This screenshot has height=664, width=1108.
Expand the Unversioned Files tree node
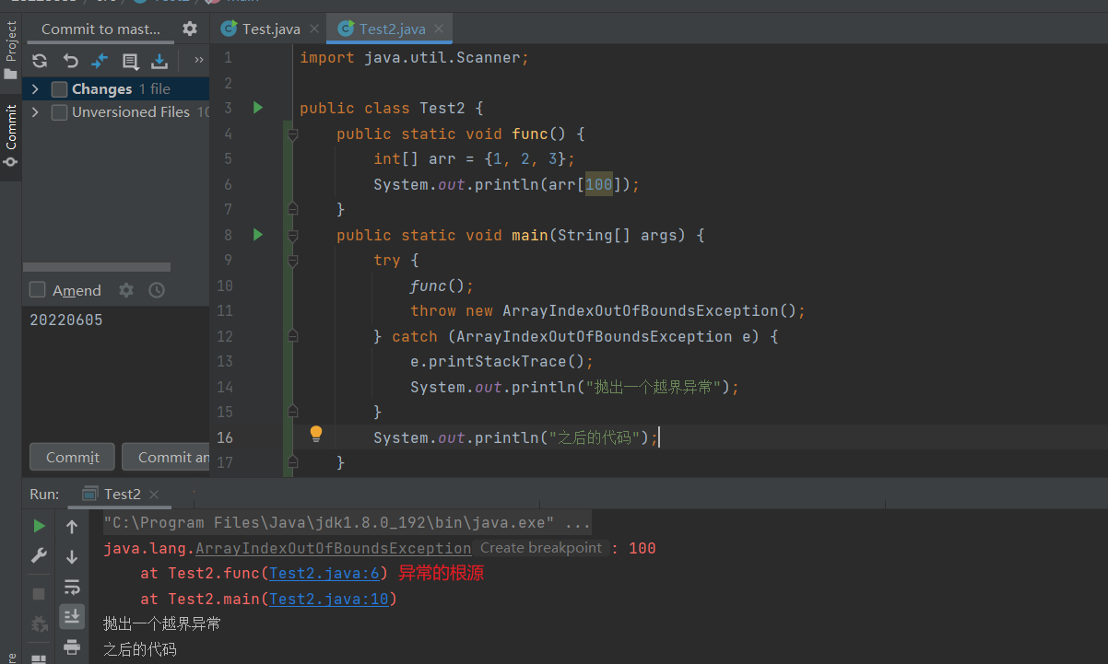(35, 112)
